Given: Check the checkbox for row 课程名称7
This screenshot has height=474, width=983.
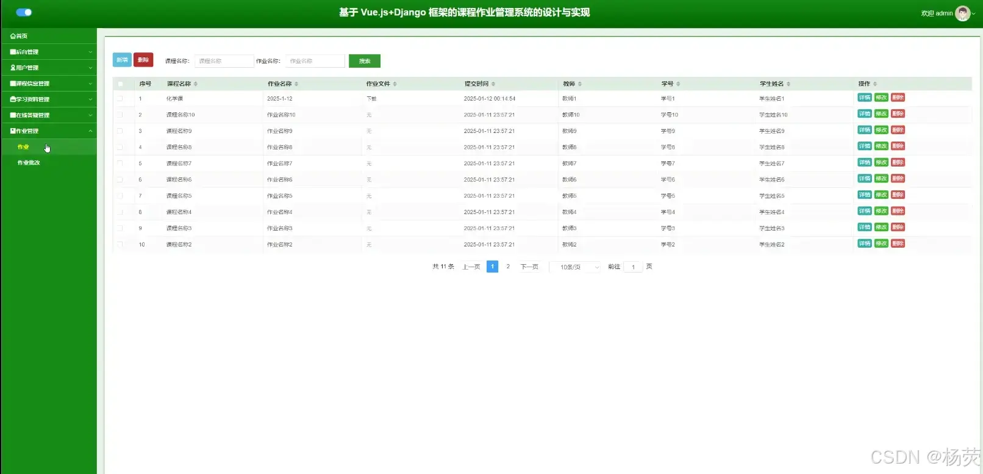Looking at the screenshot, I should [120, 163].
